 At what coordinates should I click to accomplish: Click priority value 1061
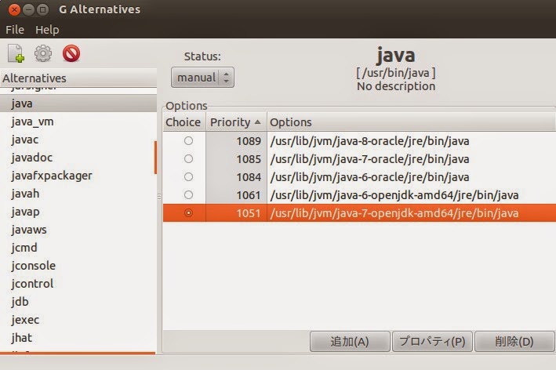(x=249, y=195)
